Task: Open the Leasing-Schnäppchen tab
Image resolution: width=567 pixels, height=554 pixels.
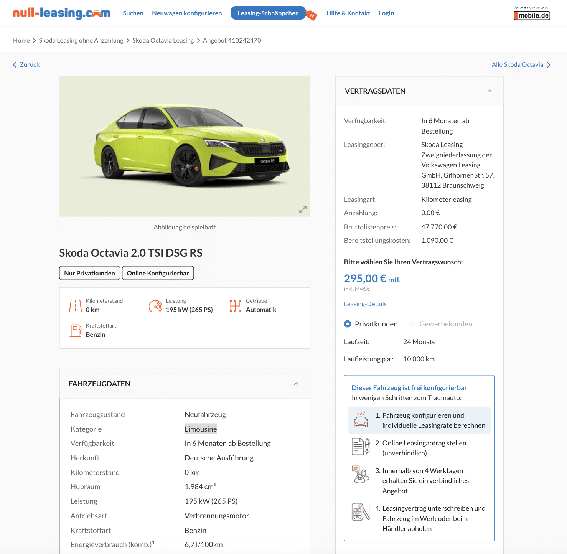Action: tap(268, 13)
